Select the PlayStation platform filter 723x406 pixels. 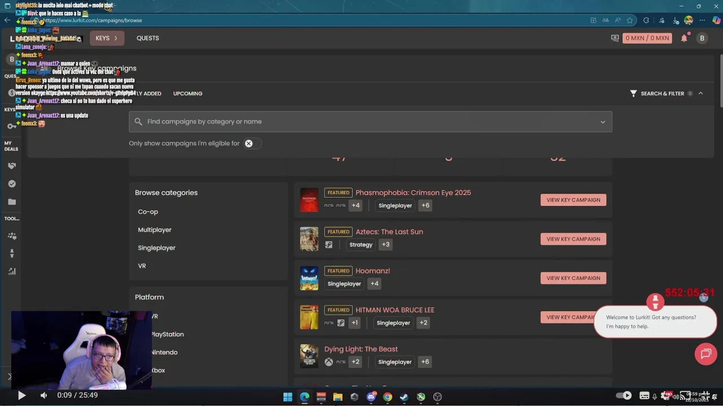(x=167, y=334)
